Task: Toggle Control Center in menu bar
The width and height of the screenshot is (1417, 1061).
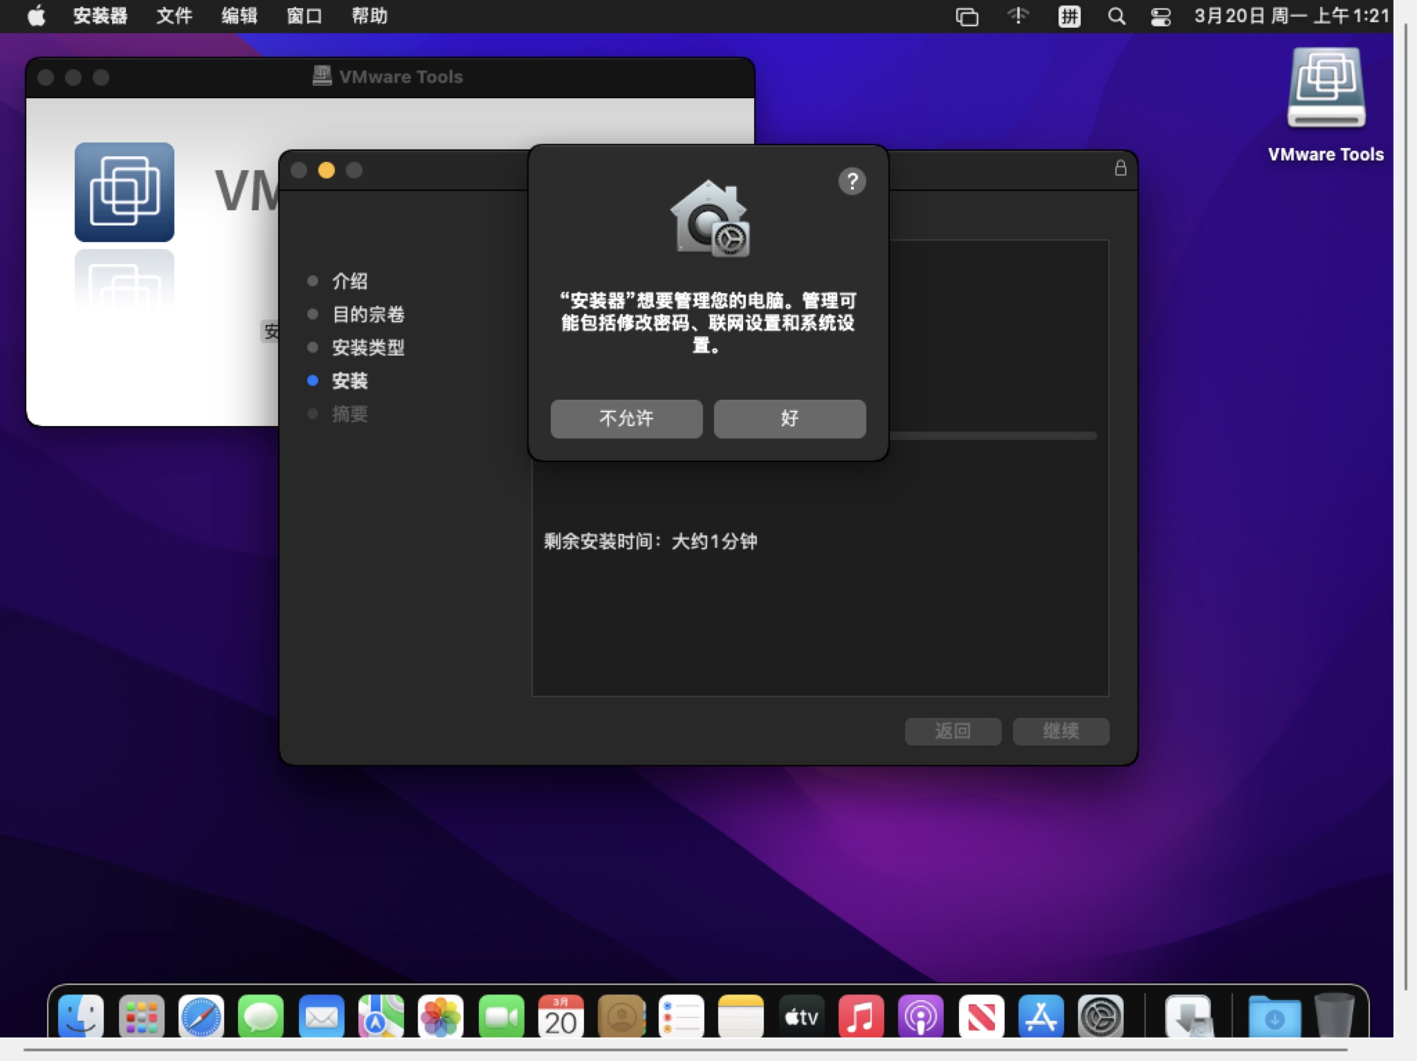Action: tap(1160, 16)
